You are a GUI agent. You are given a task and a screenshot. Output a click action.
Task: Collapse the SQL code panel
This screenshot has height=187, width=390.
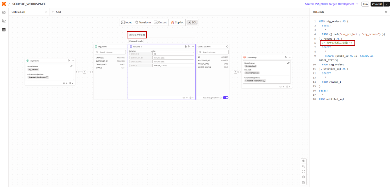[386, 12]
